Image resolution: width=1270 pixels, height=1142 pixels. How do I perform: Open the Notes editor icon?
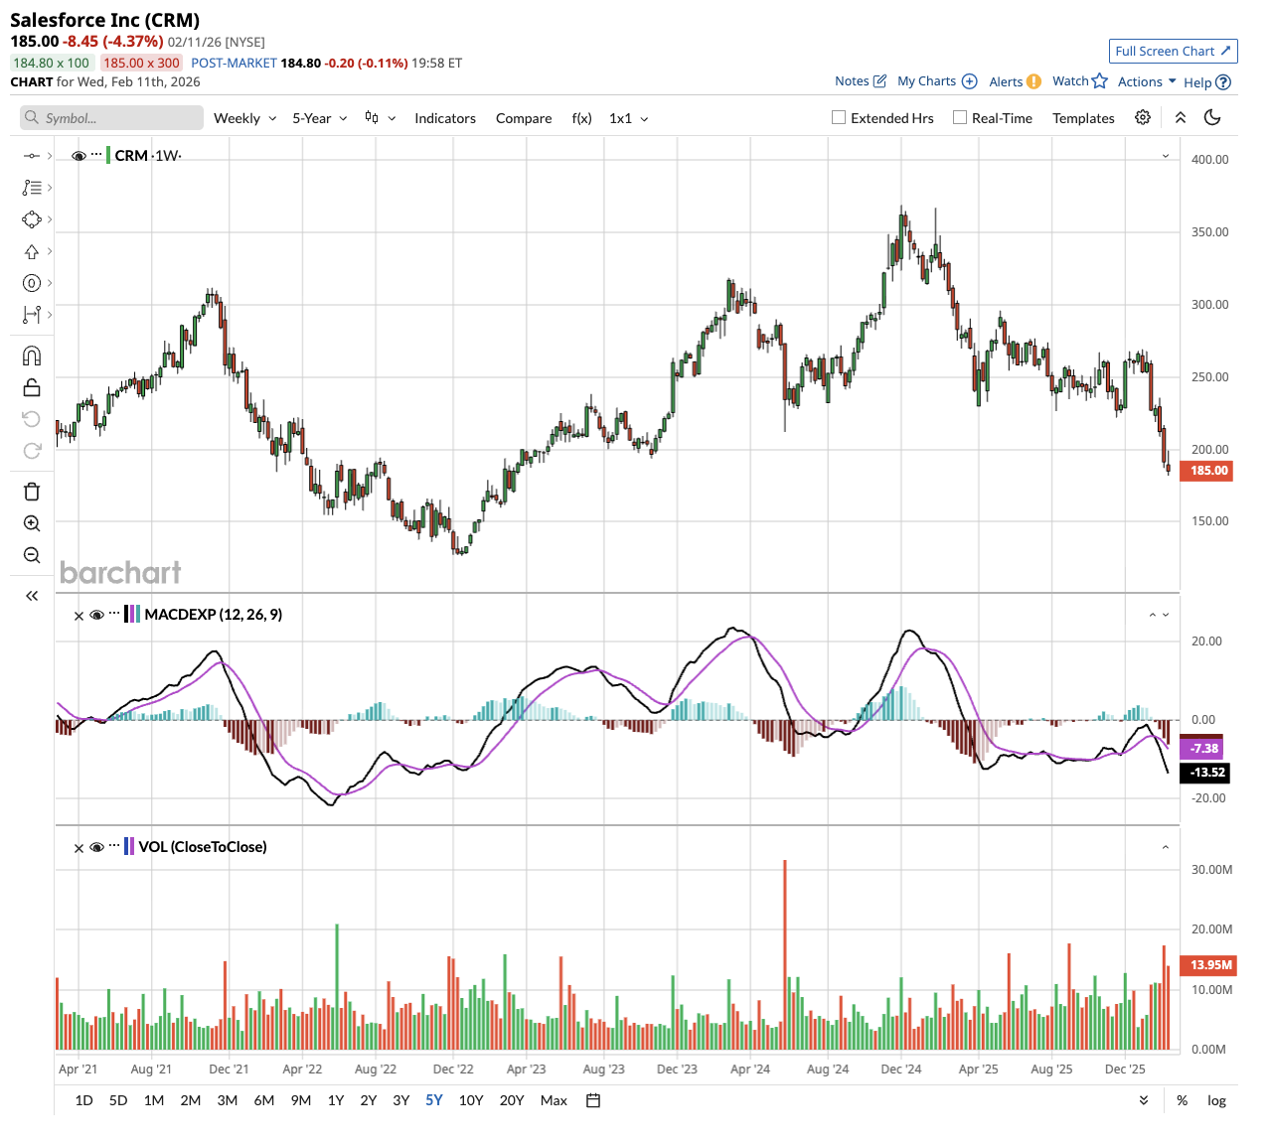click(x=879, y=81)
